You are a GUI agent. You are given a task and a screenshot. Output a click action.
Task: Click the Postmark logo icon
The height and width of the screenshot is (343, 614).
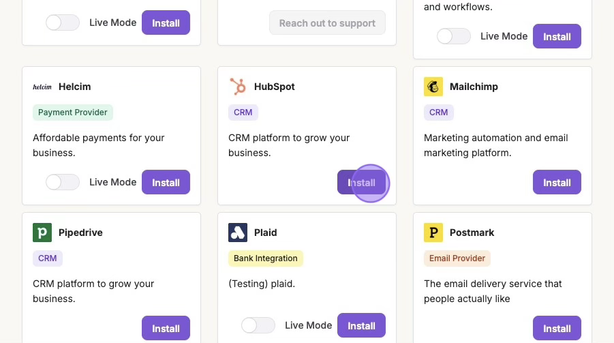pyautogui.click(x=433, y=233)
